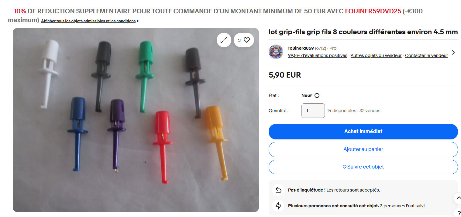Expand the product image to fullscreen
This screenshot has height=217, width=461.
(x=224, y=40)
